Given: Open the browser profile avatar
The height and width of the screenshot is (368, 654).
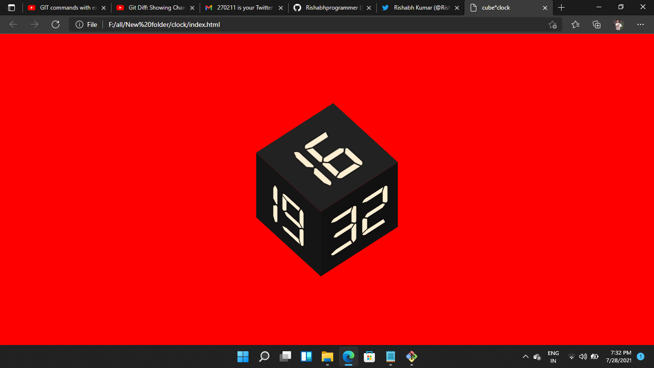Looking at the screenshot, I should pyautogui.click(x=618, y=24).
